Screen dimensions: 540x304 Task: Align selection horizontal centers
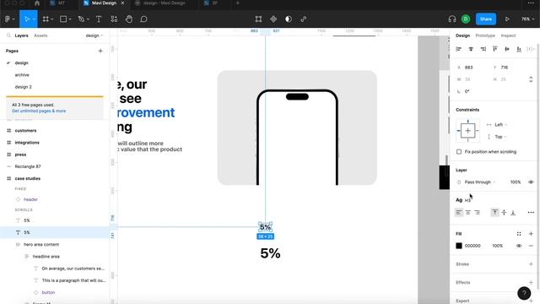(471, 49)
